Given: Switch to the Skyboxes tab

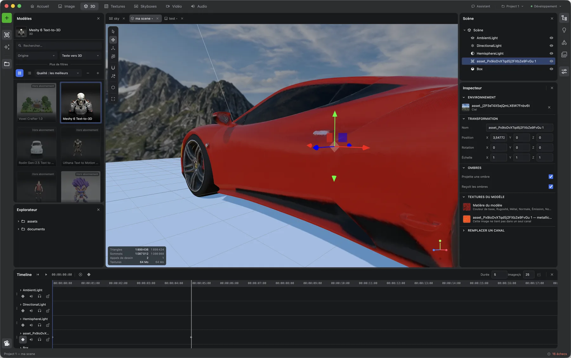Looking at the screenshot, I should pyautogui.click(x=145, y=6).
